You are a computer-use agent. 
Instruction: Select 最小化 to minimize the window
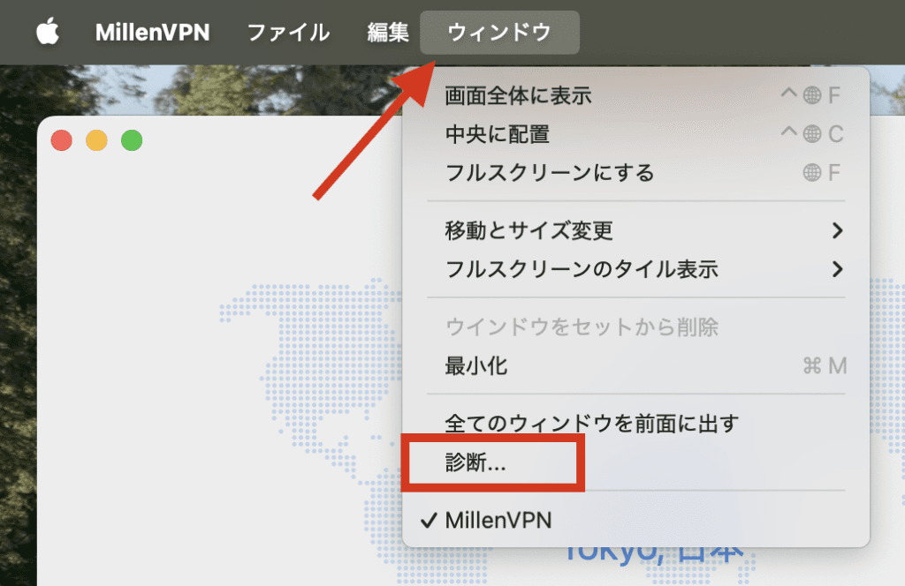click(476, 365)
